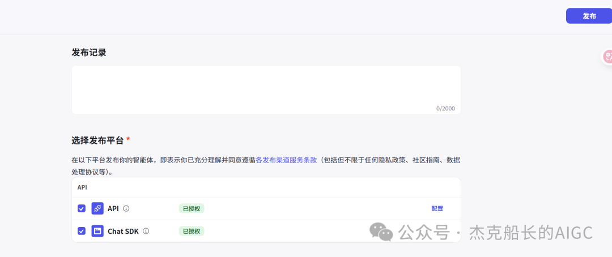Uncheck the API platform checkbox
The height and width of the screenshot is (257, 612).
[81, 209]
